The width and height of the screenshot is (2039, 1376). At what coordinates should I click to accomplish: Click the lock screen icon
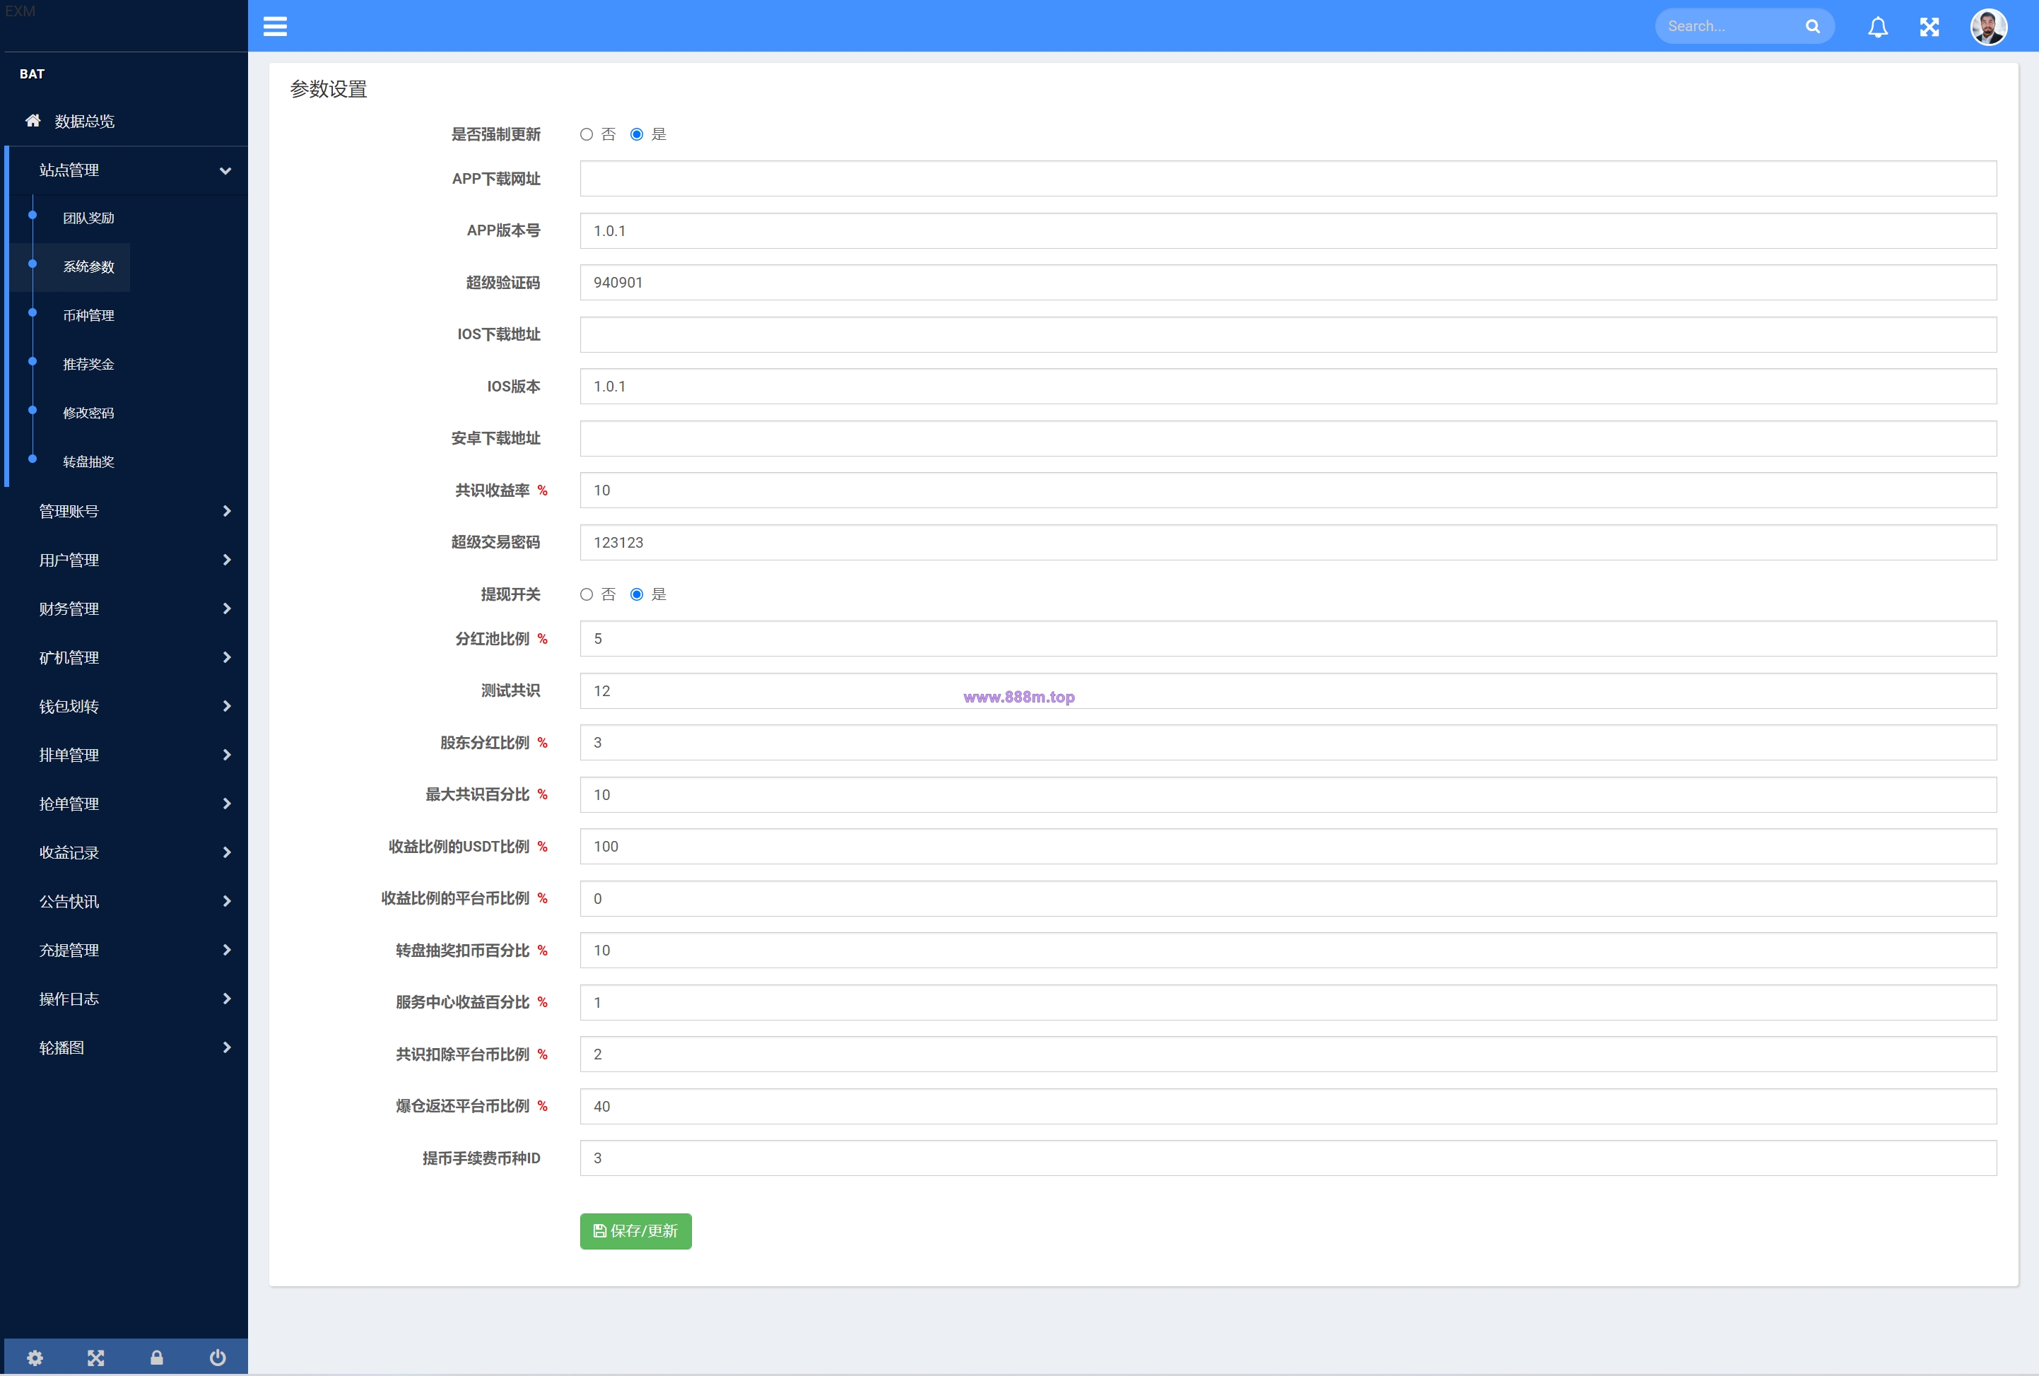[156, 1358]
